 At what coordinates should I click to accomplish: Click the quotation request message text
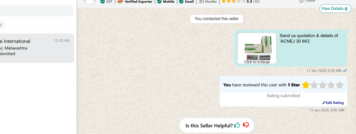click(x=309, y=38)
